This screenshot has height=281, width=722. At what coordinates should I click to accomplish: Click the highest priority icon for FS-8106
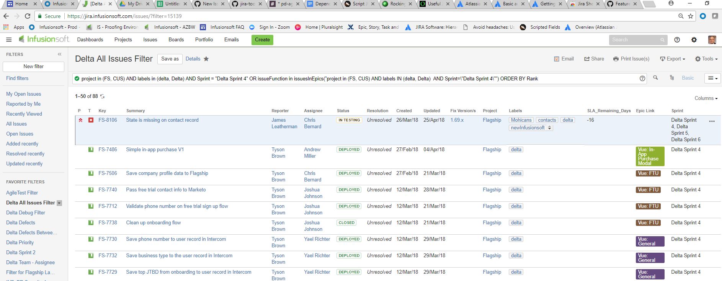click(x=80, y=120)
